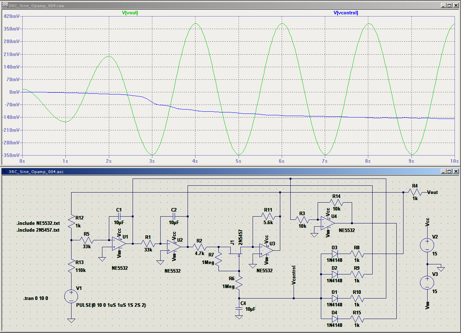The image size is (461, 333).
Task: Close the .asc schematic window
Action: 456,171
